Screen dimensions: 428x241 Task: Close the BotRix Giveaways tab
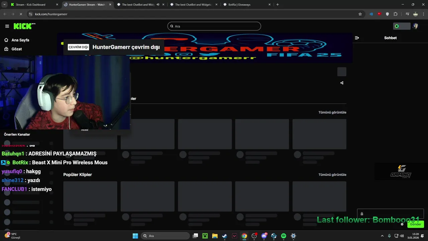coord(270,5)
